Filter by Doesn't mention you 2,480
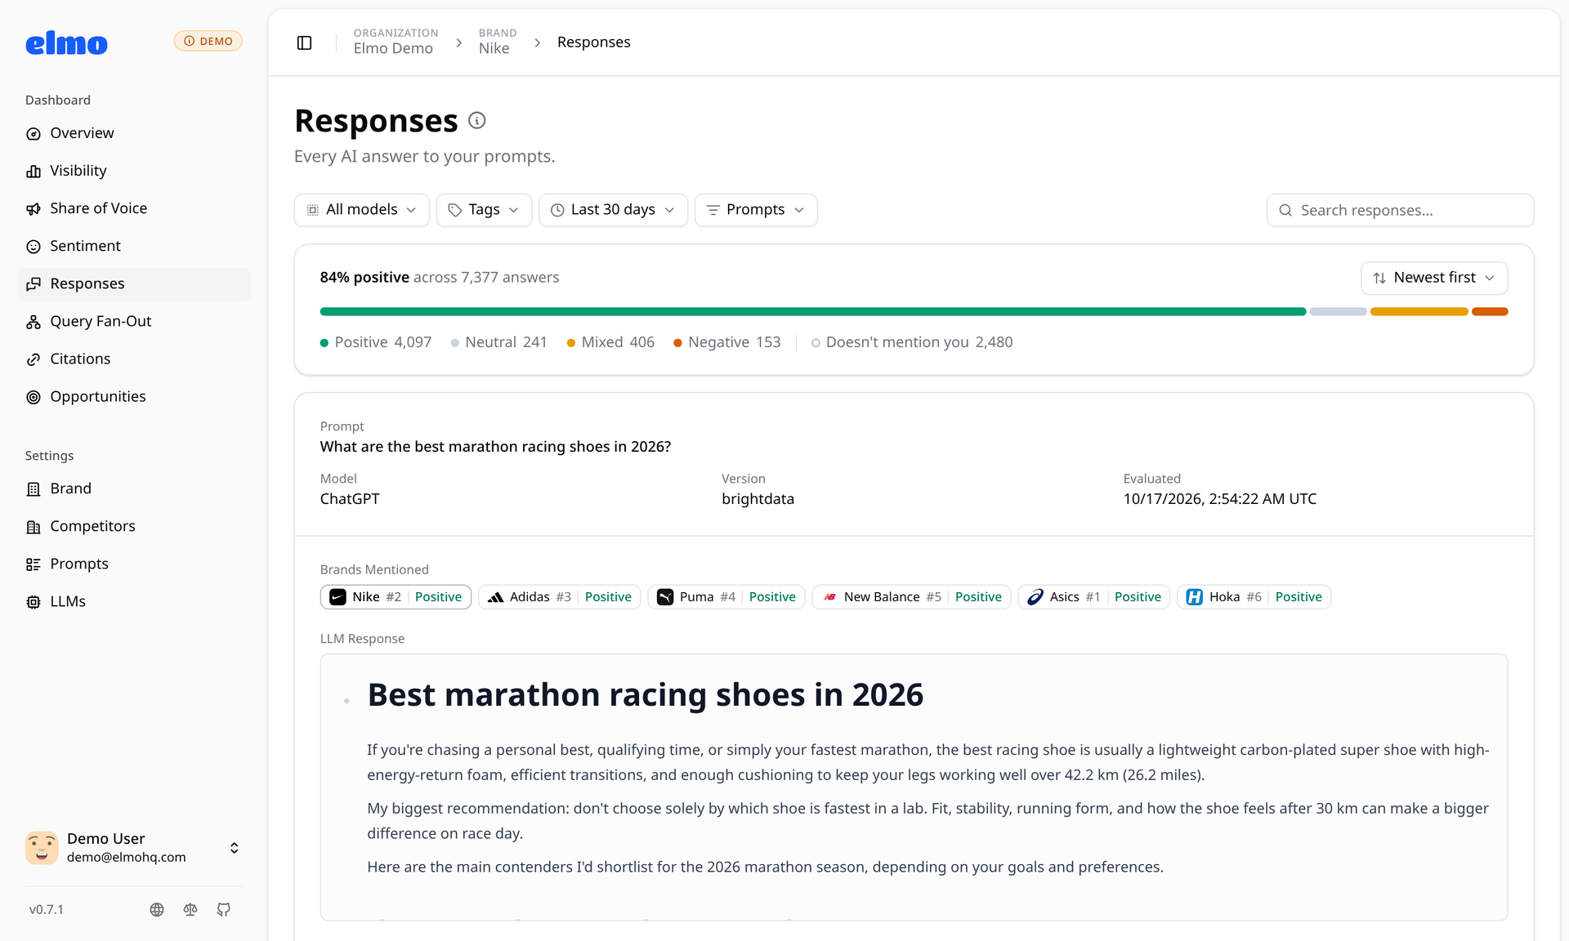 pyautogui.click(x=912, y=342)
